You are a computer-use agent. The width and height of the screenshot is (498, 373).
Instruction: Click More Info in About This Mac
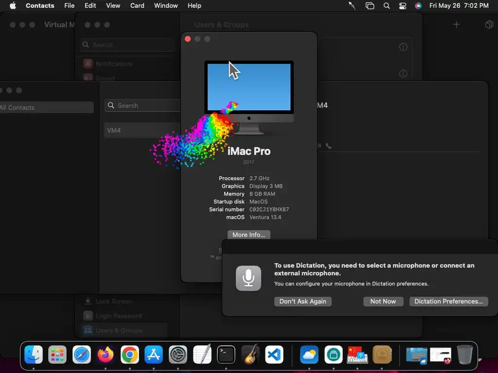click(x=249, y=235)
